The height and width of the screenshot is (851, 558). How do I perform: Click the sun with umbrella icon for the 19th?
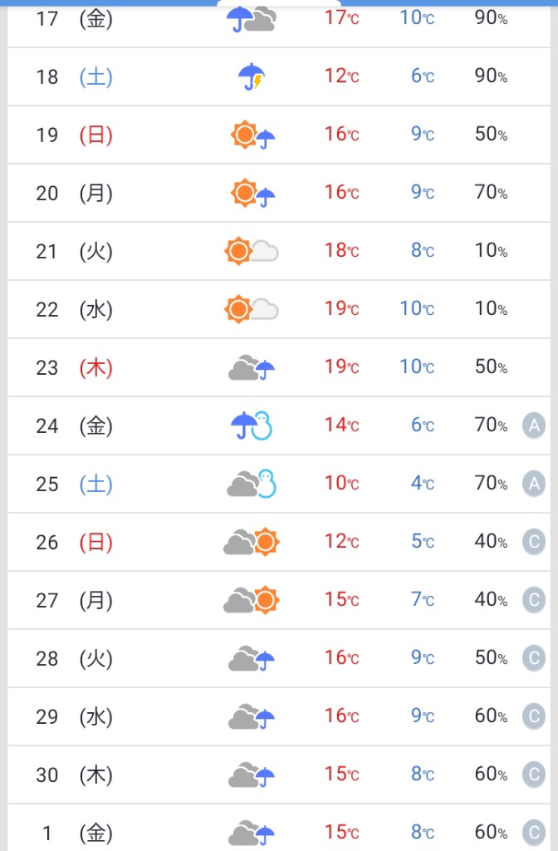(x=252, y=135)
